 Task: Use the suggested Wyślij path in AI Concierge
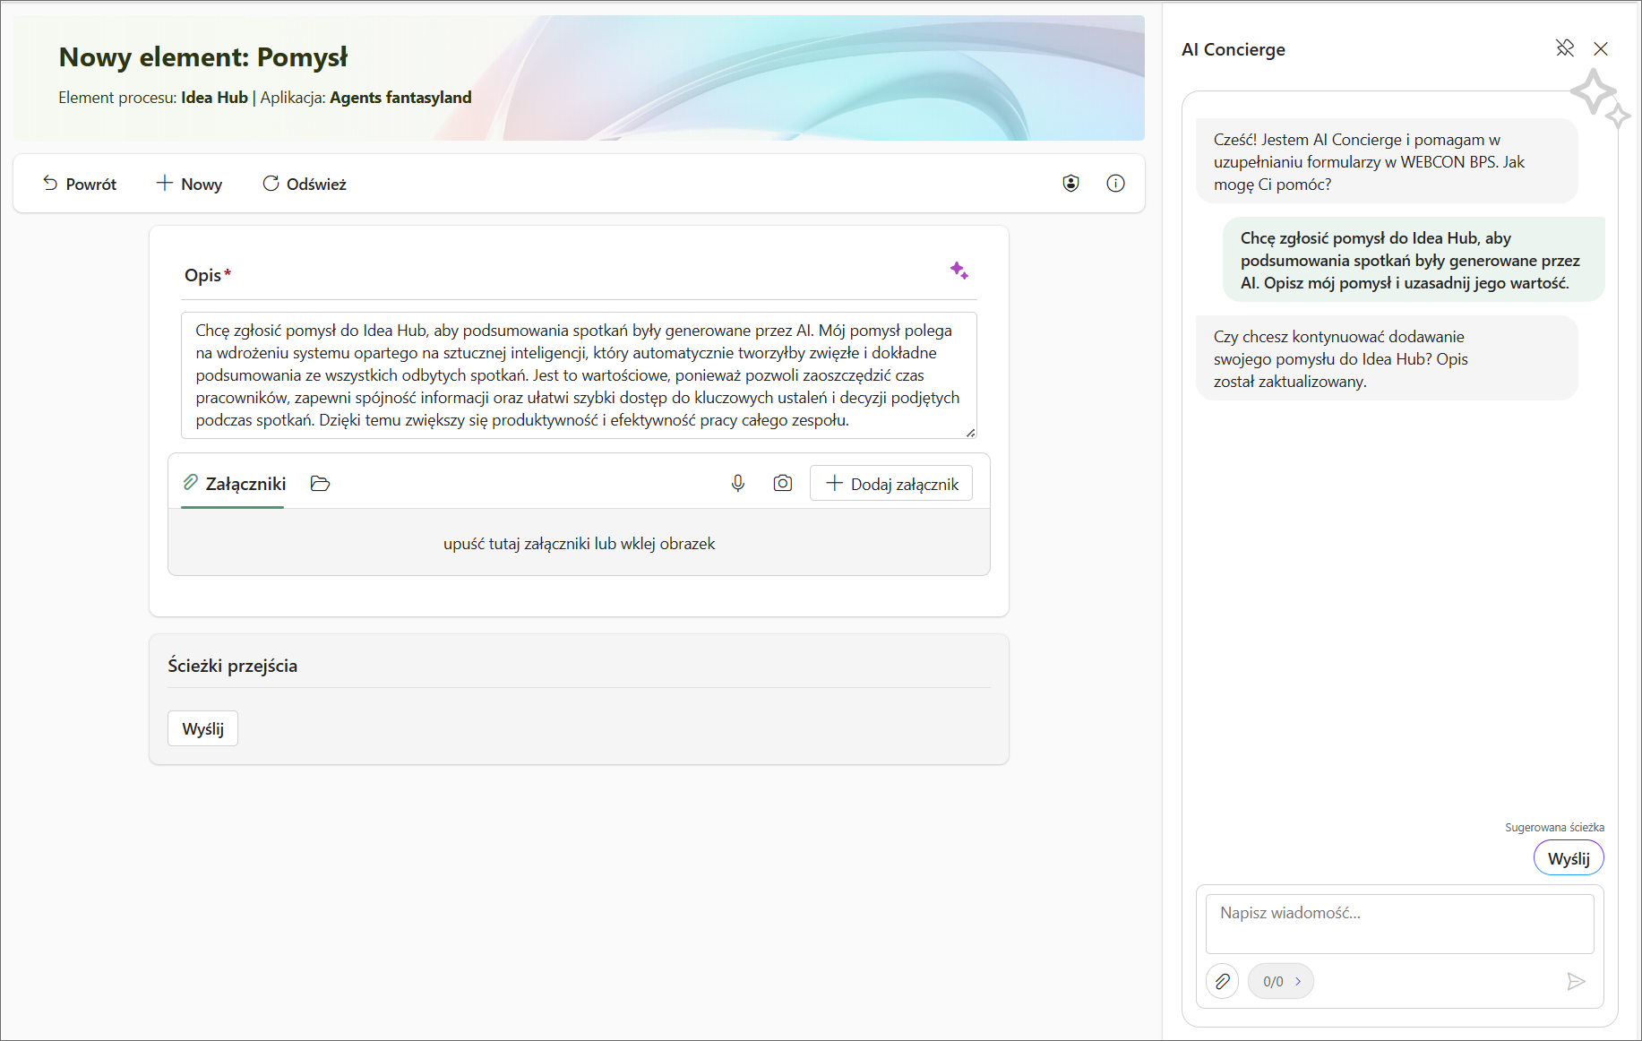coord(1568,857)
